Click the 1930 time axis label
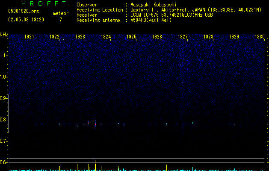Viewport: 269px width, 171px height. pos(260,36)
